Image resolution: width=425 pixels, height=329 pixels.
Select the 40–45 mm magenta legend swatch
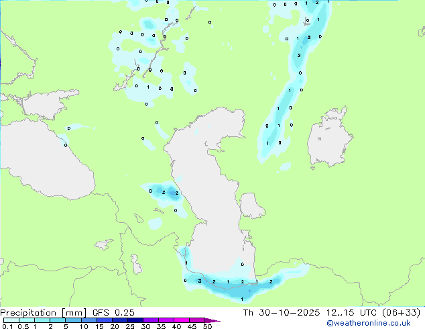tap(182, 320)
